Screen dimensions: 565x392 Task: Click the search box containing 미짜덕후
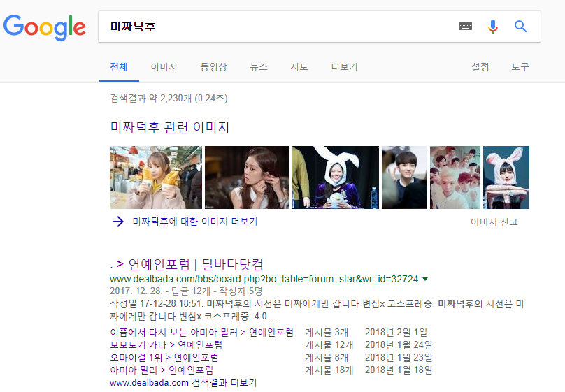coord(280,27)
